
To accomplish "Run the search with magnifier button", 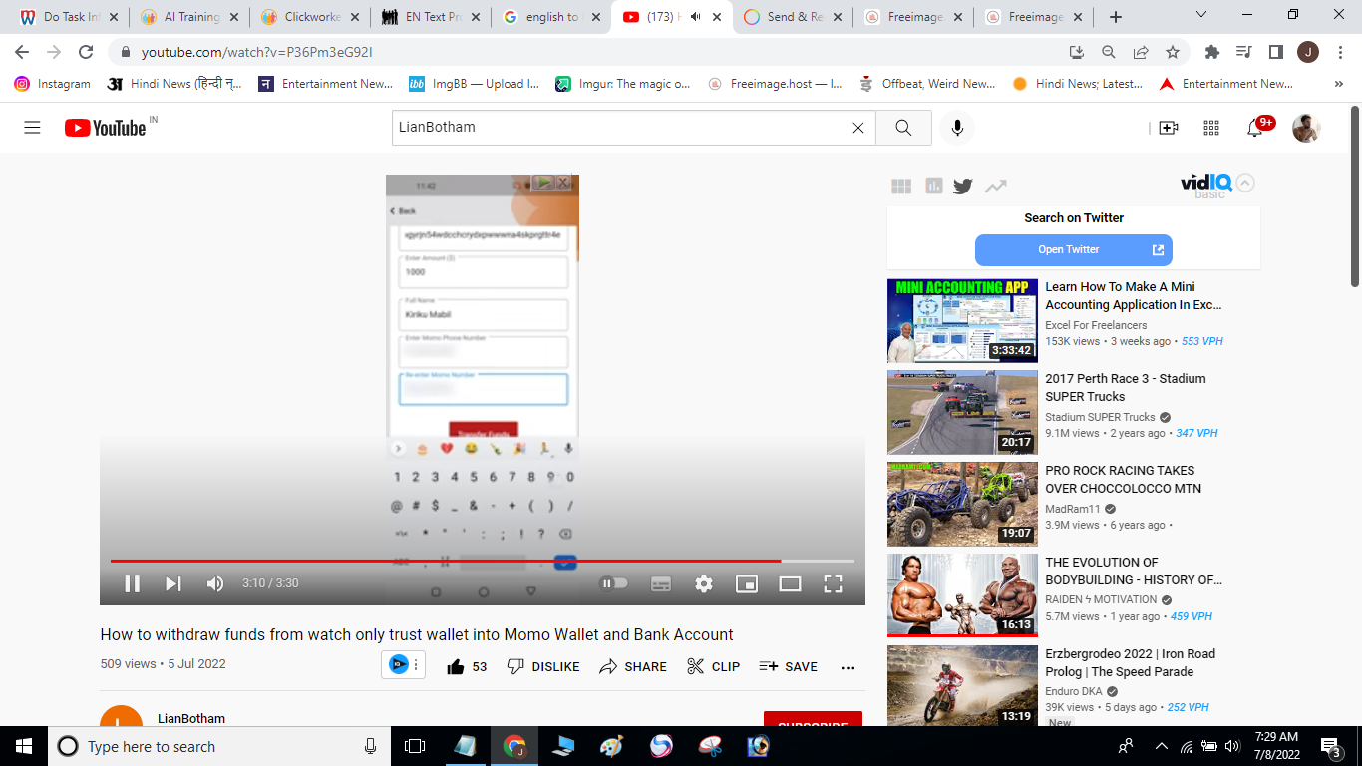I will click(x=903, y=128).
